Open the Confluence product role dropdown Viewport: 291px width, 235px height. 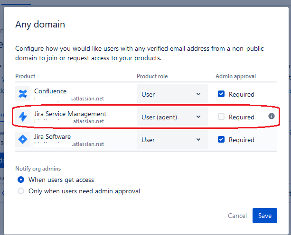pyautogui.click(x=172, y=94)
